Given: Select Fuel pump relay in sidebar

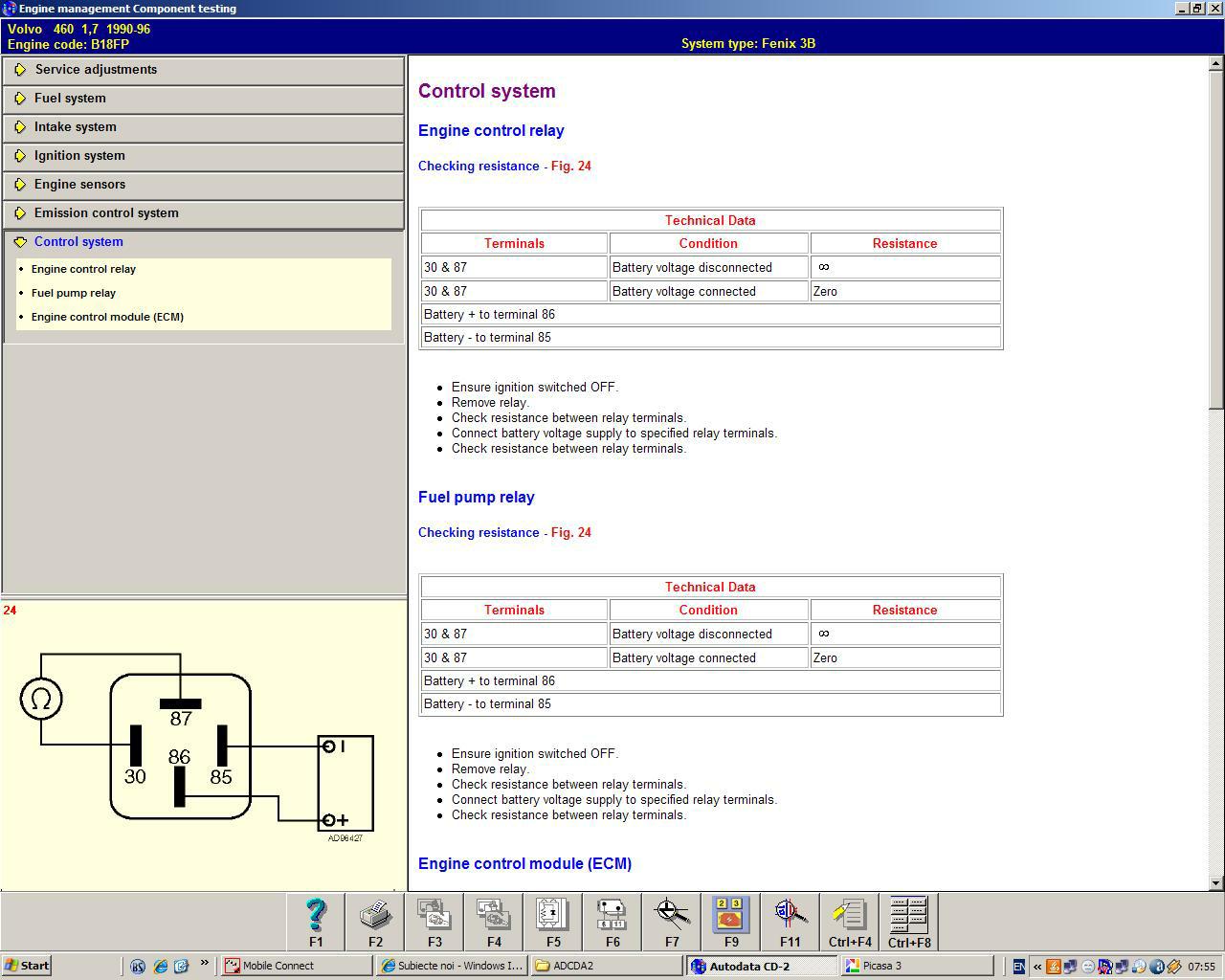Looking at the screenshot, I should pos(74,293).
